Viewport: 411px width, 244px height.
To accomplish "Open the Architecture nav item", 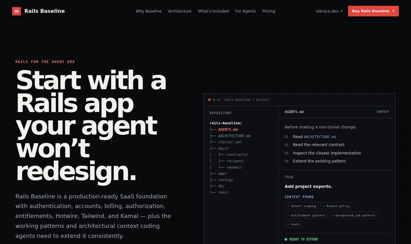I will (179, 11).
